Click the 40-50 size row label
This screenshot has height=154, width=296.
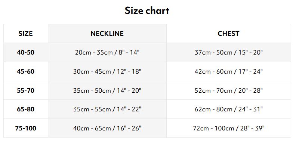26,52
